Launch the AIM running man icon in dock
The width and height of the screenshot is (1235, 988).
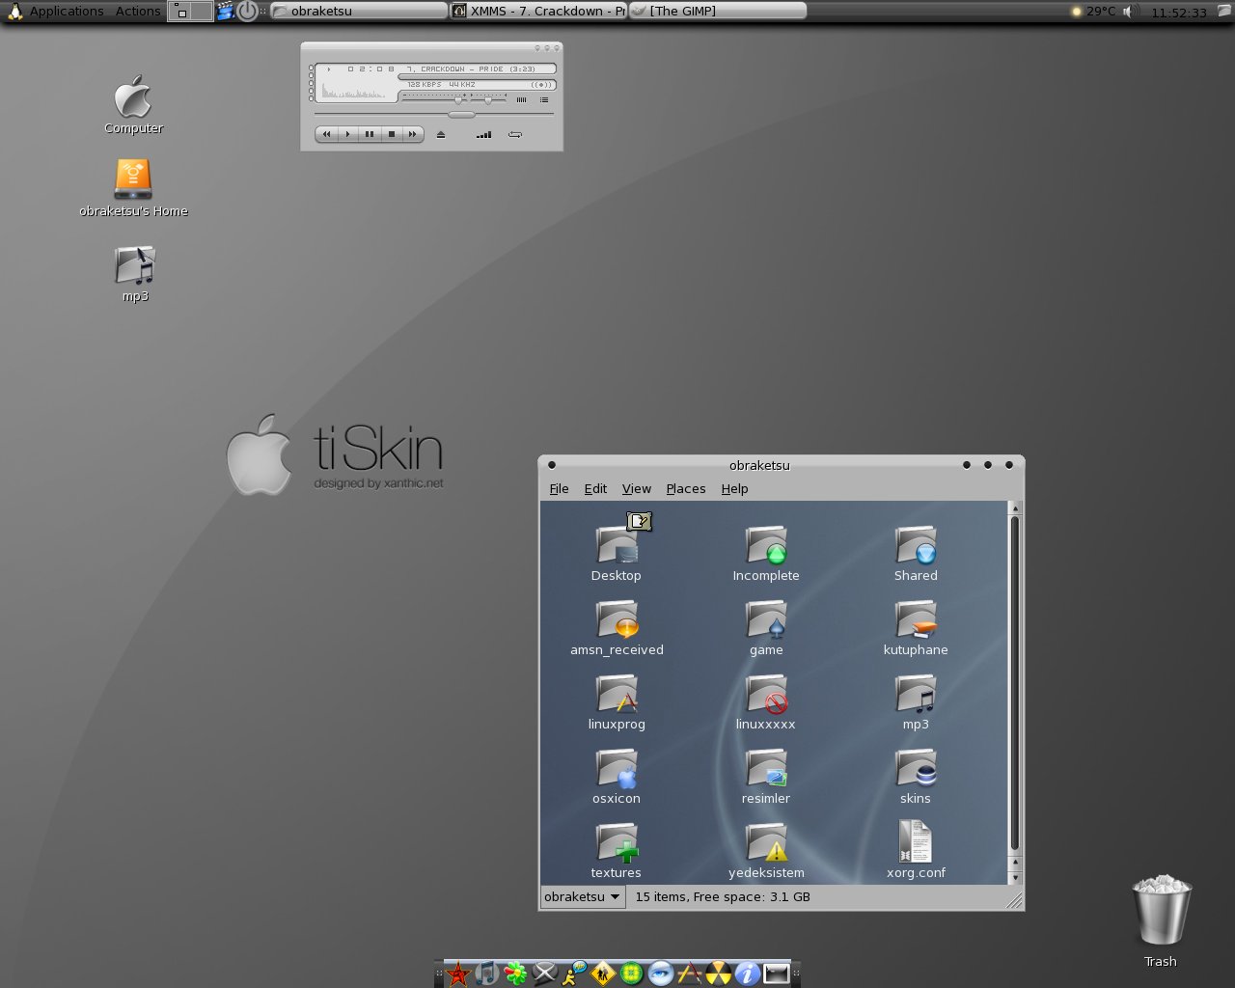tap(574, 974)
